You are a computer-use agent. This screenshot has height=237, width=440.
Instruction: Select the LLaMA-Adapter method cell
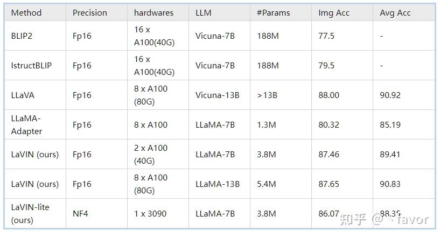[27, 125]
